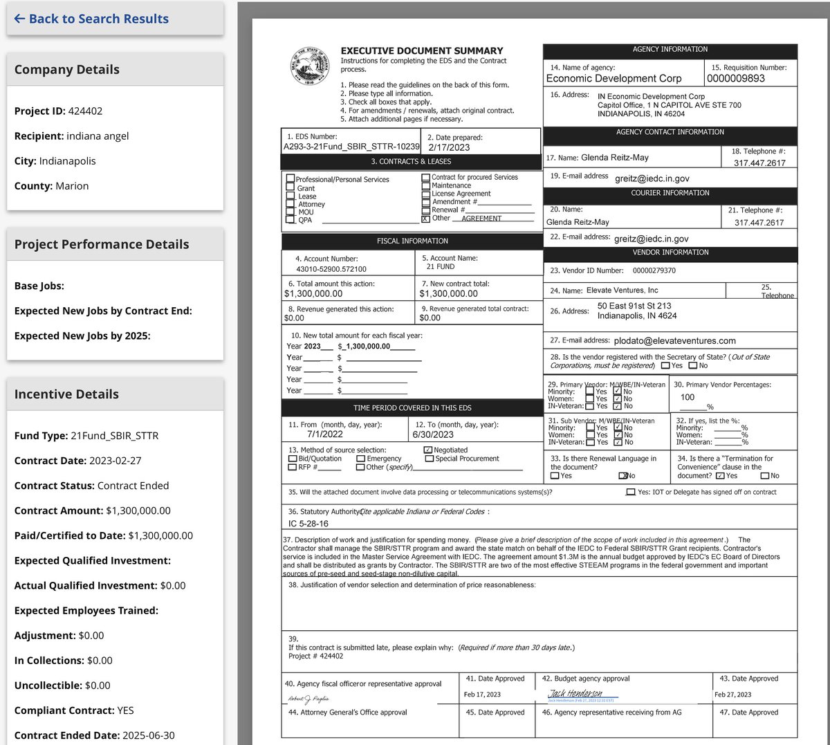The image size is (830, 745).
Task: Select Fund Type: 21Fund_SBIR_STTR line
Action: pos(86,436)
